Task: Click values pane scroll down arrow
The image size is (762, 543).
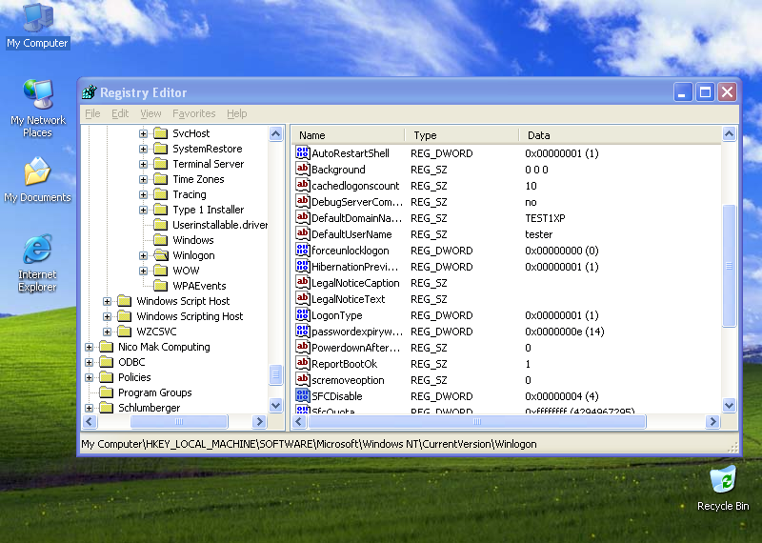Action: pyautogui.click(x=729, y=405)
